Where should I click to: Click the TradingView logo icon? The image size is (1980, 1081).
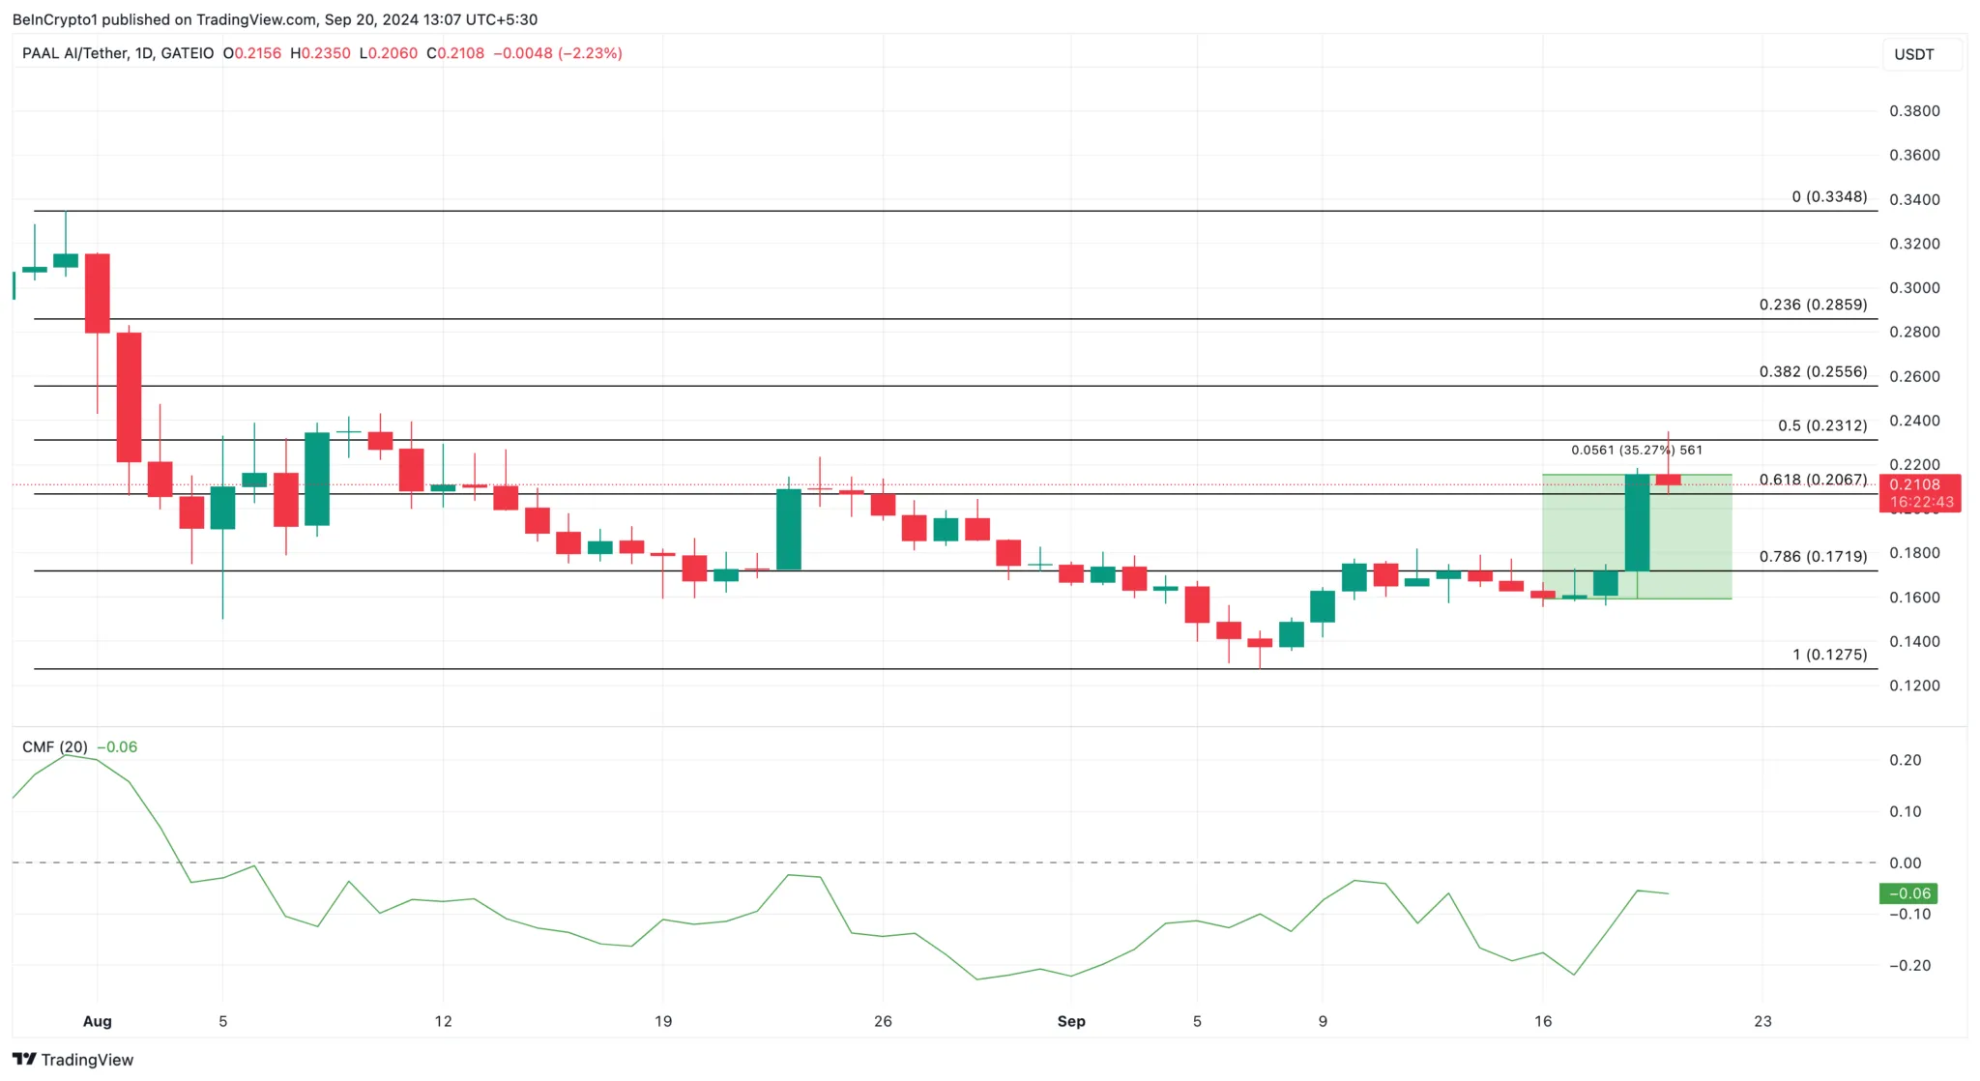click(24, 1059)
